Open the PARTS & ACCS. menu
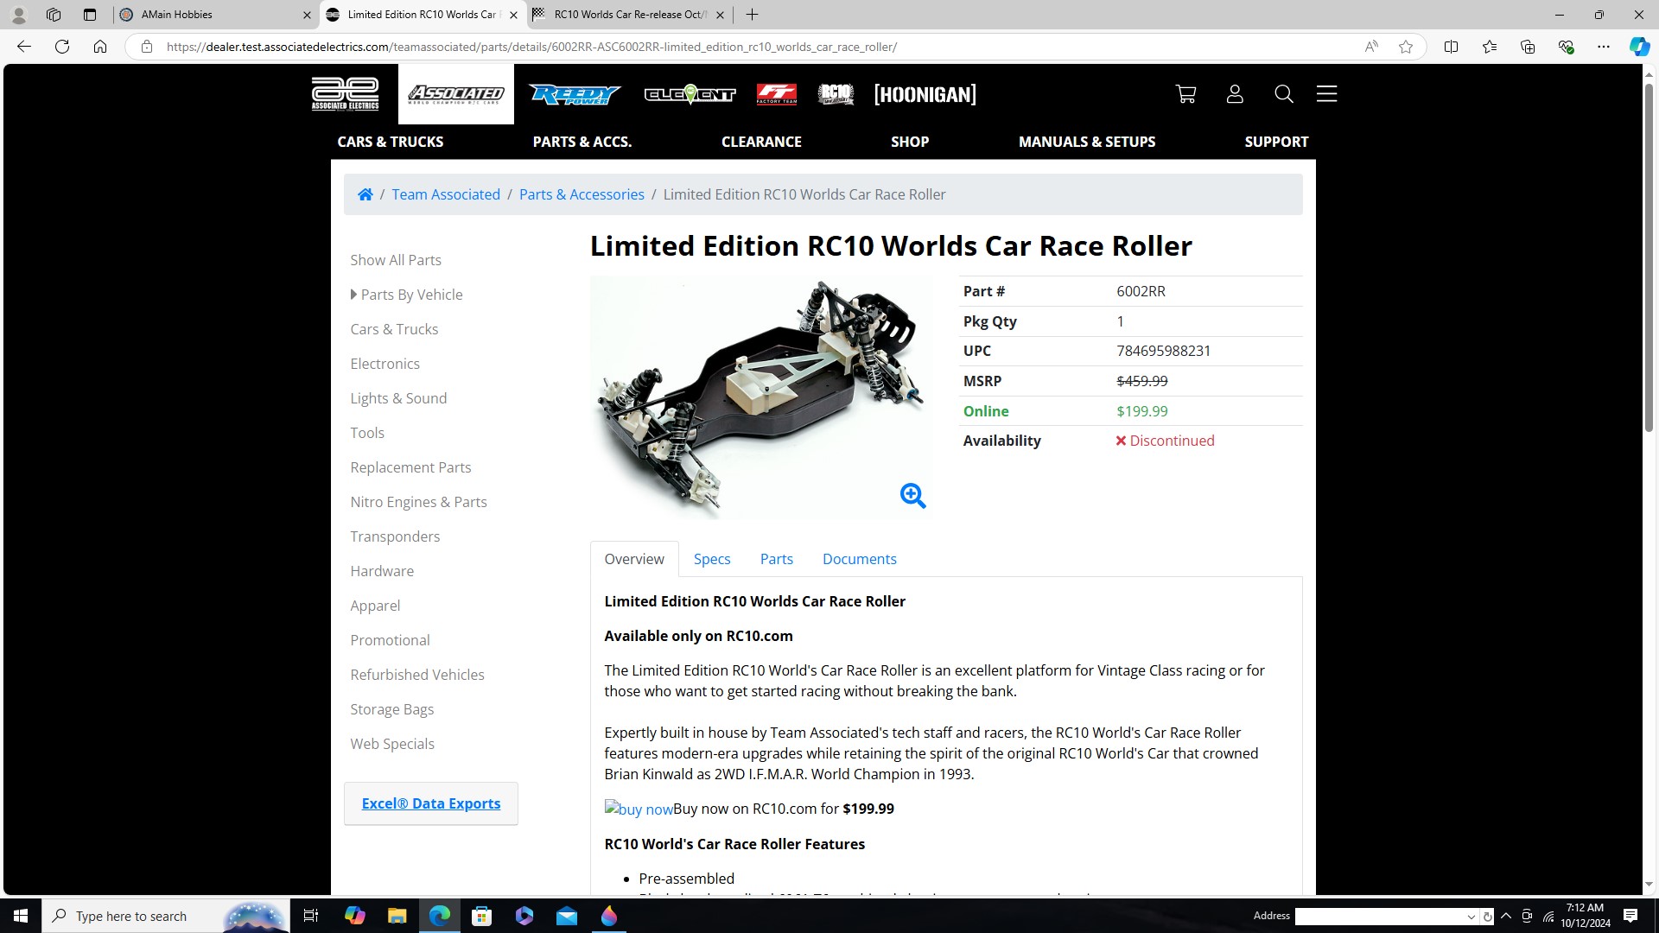 [x=582, y=142]
